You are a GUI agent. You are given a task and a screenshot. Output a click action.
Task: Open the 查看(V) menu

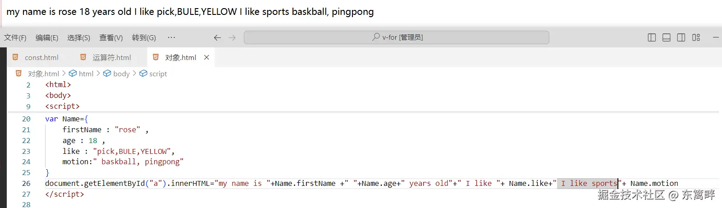coord(111,37)
